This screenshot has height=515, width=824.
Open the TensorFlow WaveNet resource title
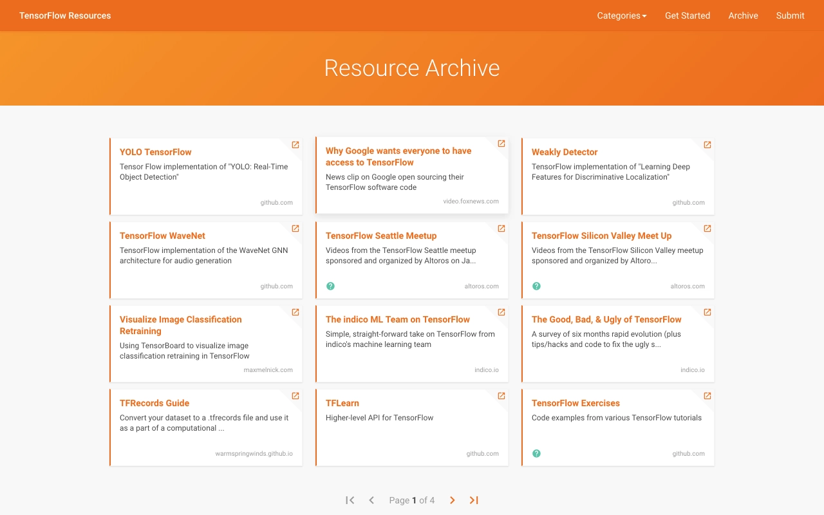tap(162, 236)
